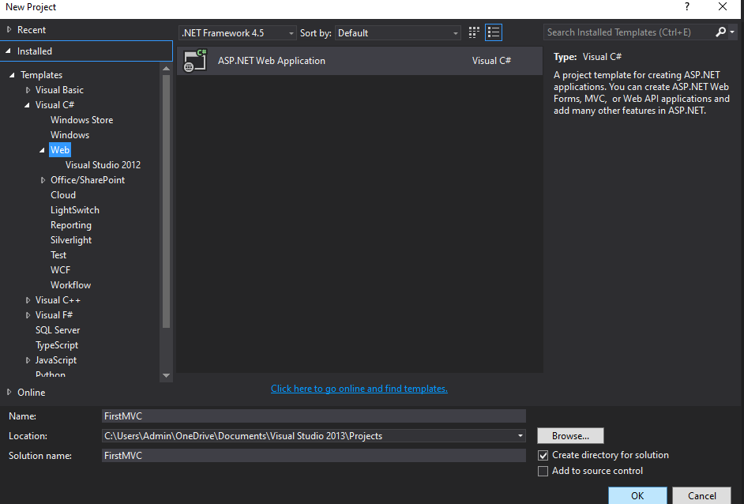744x504 pixels.
Task: Focus the Search Installed Templates box
Action: coord(629,32)
